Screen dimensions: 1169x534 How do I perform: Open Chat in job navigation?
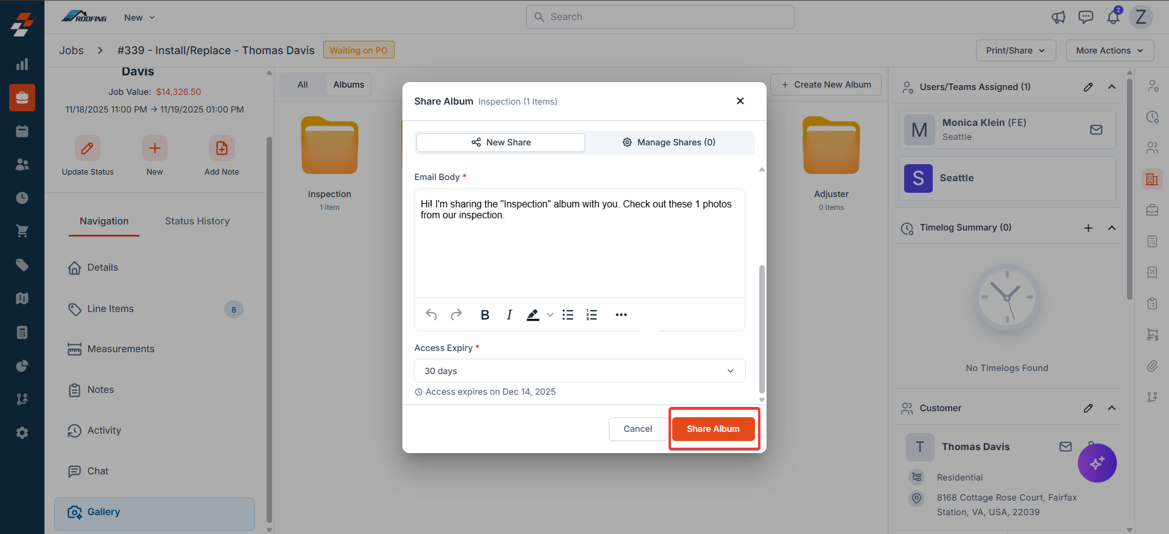(155, 471)
